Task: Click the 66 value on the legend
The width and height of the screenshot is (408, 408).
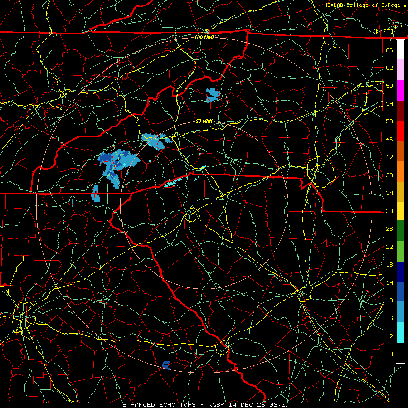Action: click(x=389, y=50)
